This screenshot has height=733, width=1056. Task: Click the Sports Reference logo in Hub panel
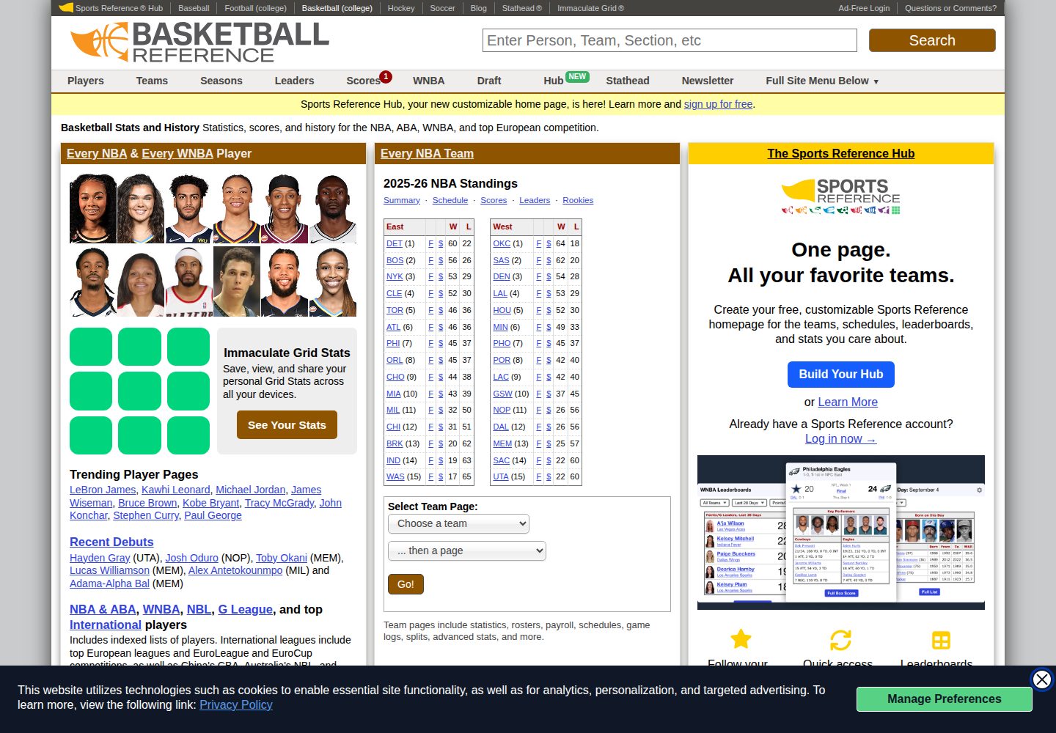pos(840,196)
